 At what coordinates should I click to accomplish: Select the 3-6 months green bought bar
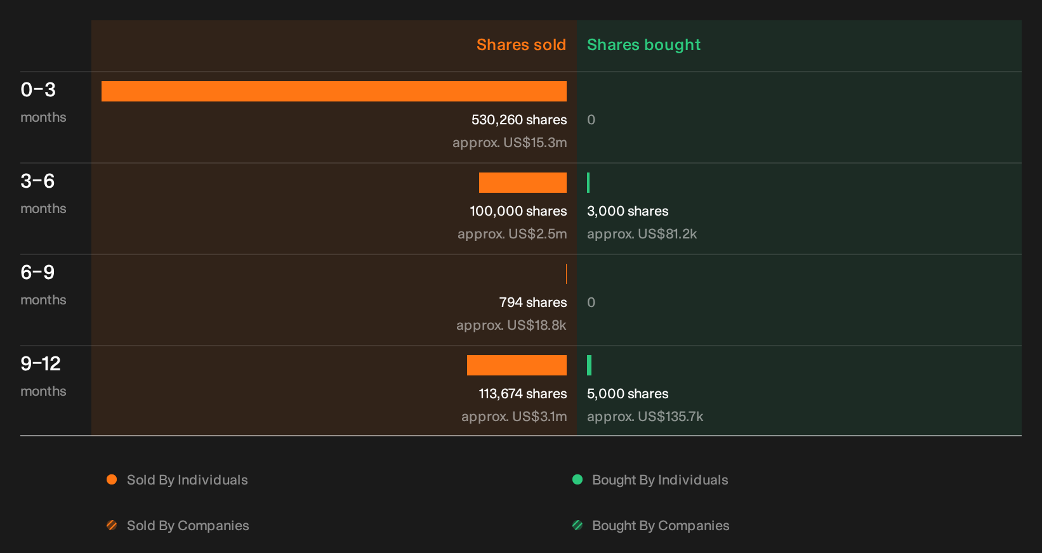[588, 183]
